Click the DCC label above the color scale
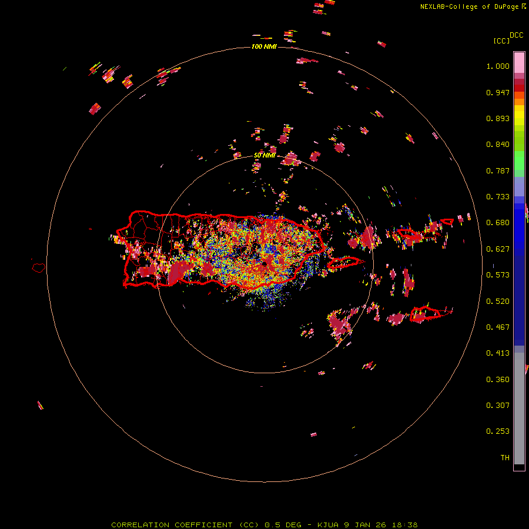529x529 pixels. (x=516, y=35)
